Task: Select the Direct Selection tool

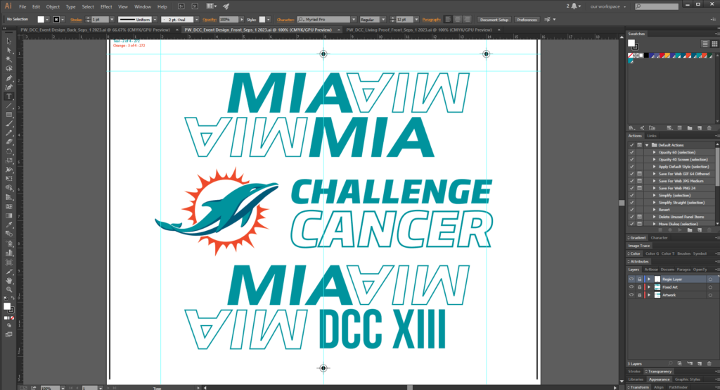Action: coord(8,50)
